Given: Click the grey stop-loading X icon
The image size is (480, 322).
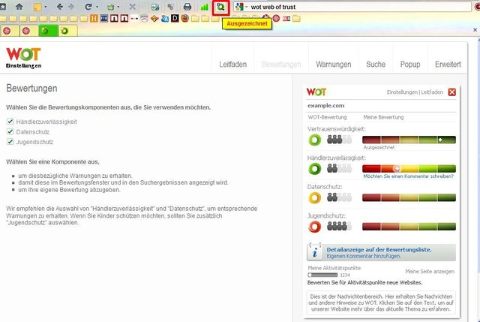Looking at the screenshot, I should click(132, 7).
